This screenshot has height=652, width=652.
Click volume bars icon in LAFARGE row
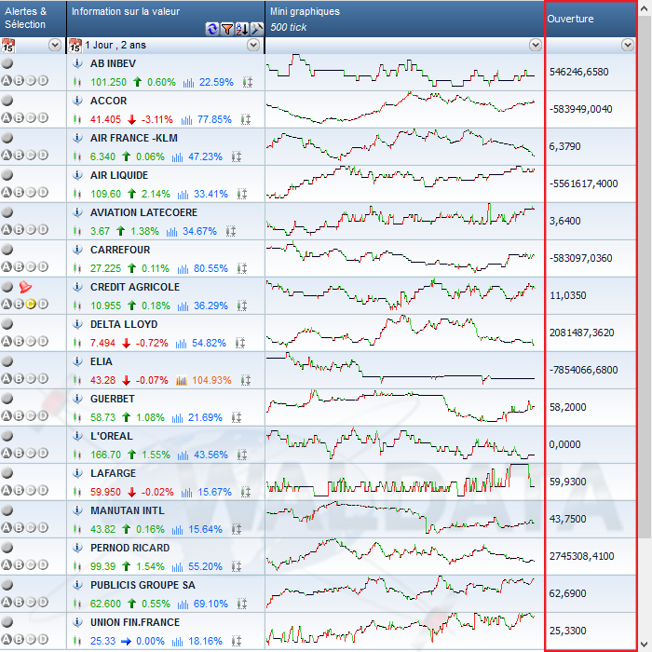click(x=186, y=492)
